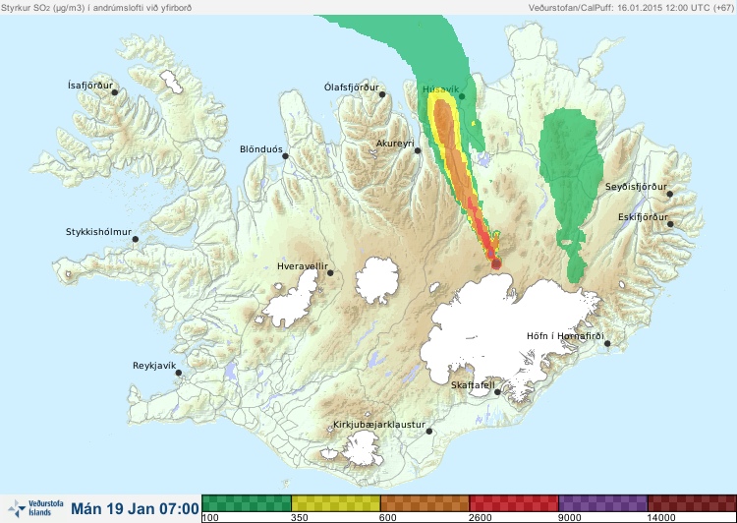The height and width of the screenshot is (523, 737).
Task: Click the orange 600 legend swatch
Action: [x=425, y=503]
